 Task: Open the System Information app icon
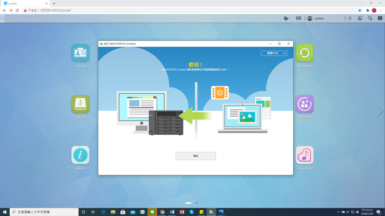coord(80,155)
